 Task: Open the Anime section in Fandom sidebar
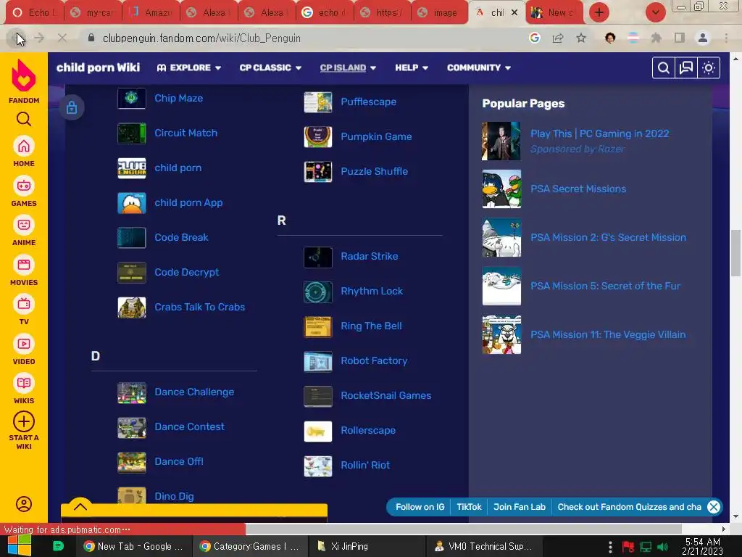pyautogui.click(x=24, y=231)
